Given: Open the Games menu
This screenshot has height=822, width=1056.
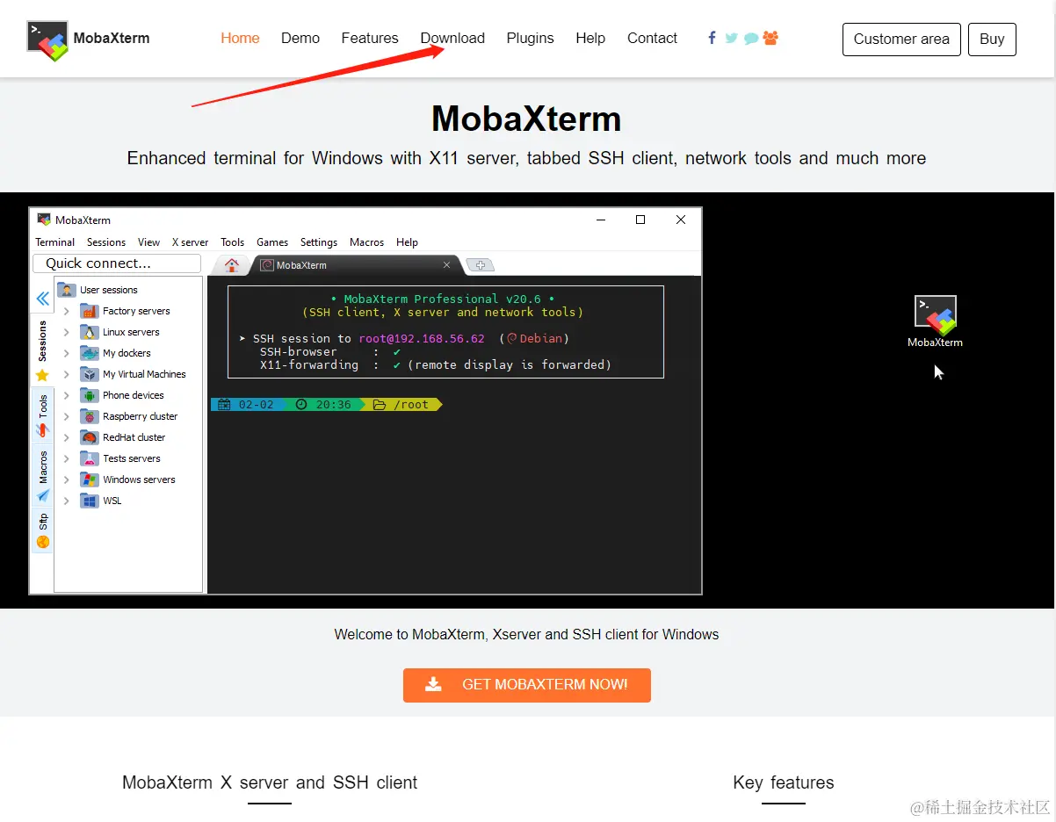Looking at the screenshot, I should pyautogui.click(x=272, y=242).
